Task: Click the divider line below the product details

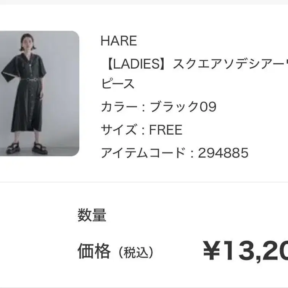Action: [x=144, y=182]
